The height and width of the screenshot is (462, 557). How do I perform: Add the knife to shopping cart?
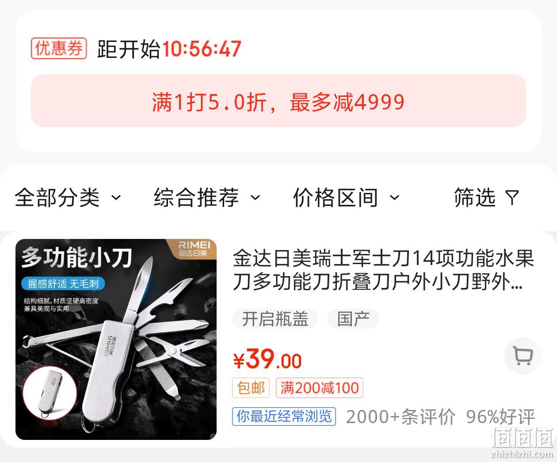(523, 356)
